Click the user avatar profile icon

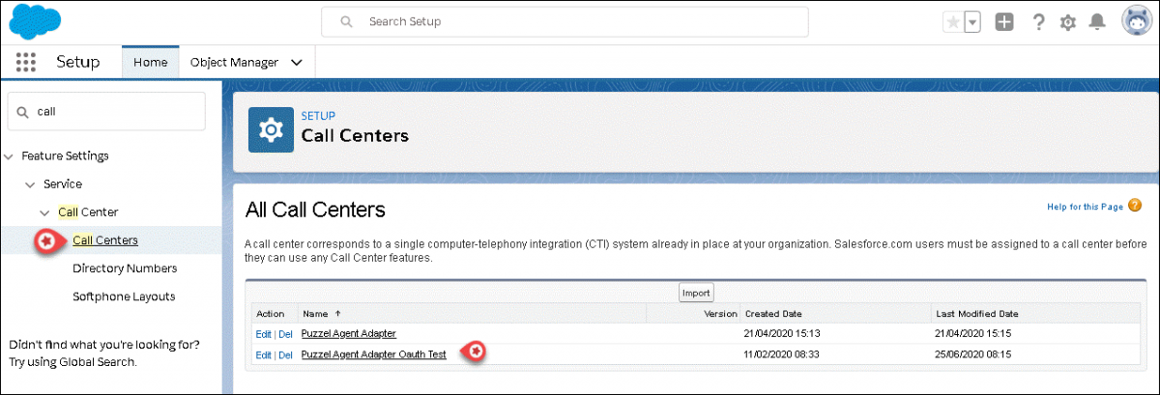click(1136, 21)
